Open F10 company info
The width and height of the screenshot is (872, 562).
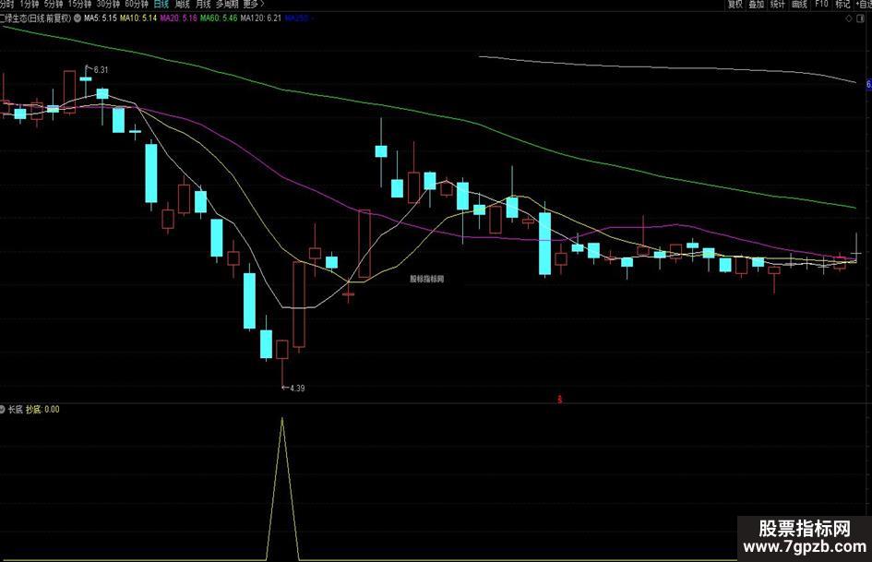point(821,4)
